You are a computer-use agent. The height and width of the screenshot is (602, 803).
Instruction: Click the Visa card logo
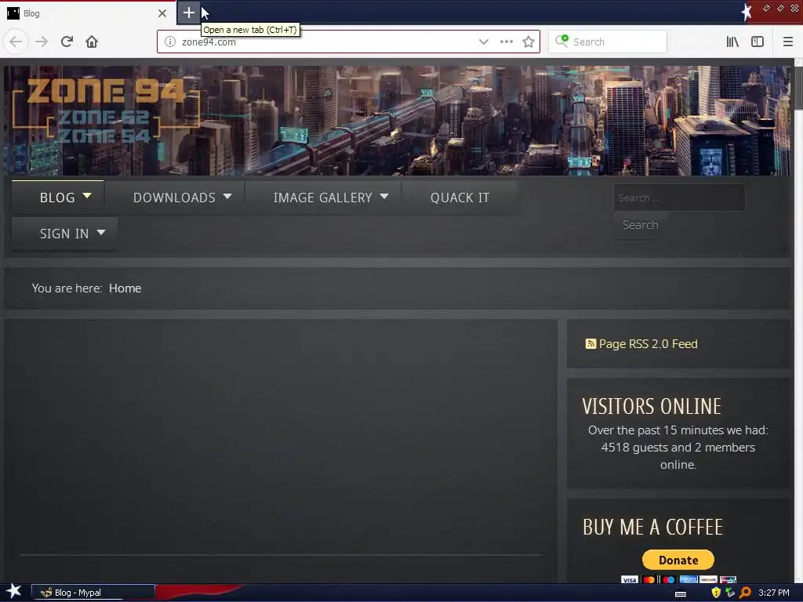630,579
